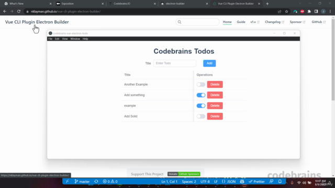Screen dimensions: 335x188
Task: Click the remote window icon in status bar
Action: point(67,182)
